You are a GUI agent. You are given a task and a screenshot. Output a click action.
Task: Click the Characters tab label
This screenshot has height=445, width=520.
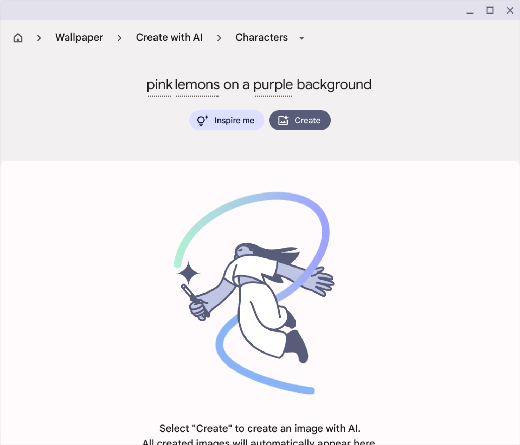click(261, 37)
